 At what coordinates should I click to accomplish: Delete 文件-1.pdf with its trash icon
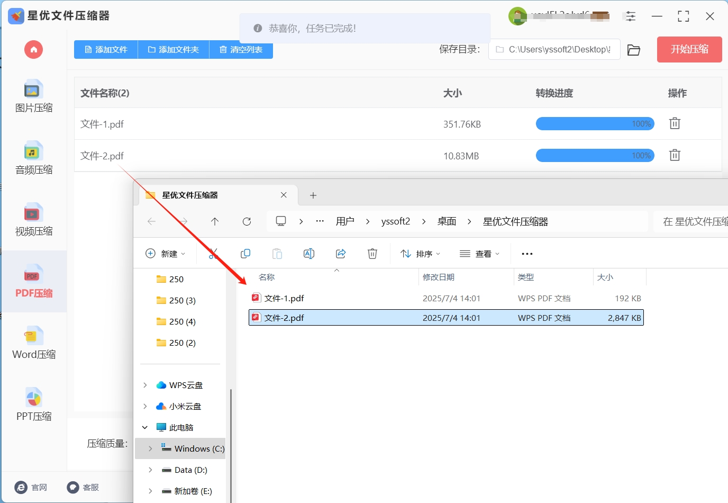[x=675, y=123]
